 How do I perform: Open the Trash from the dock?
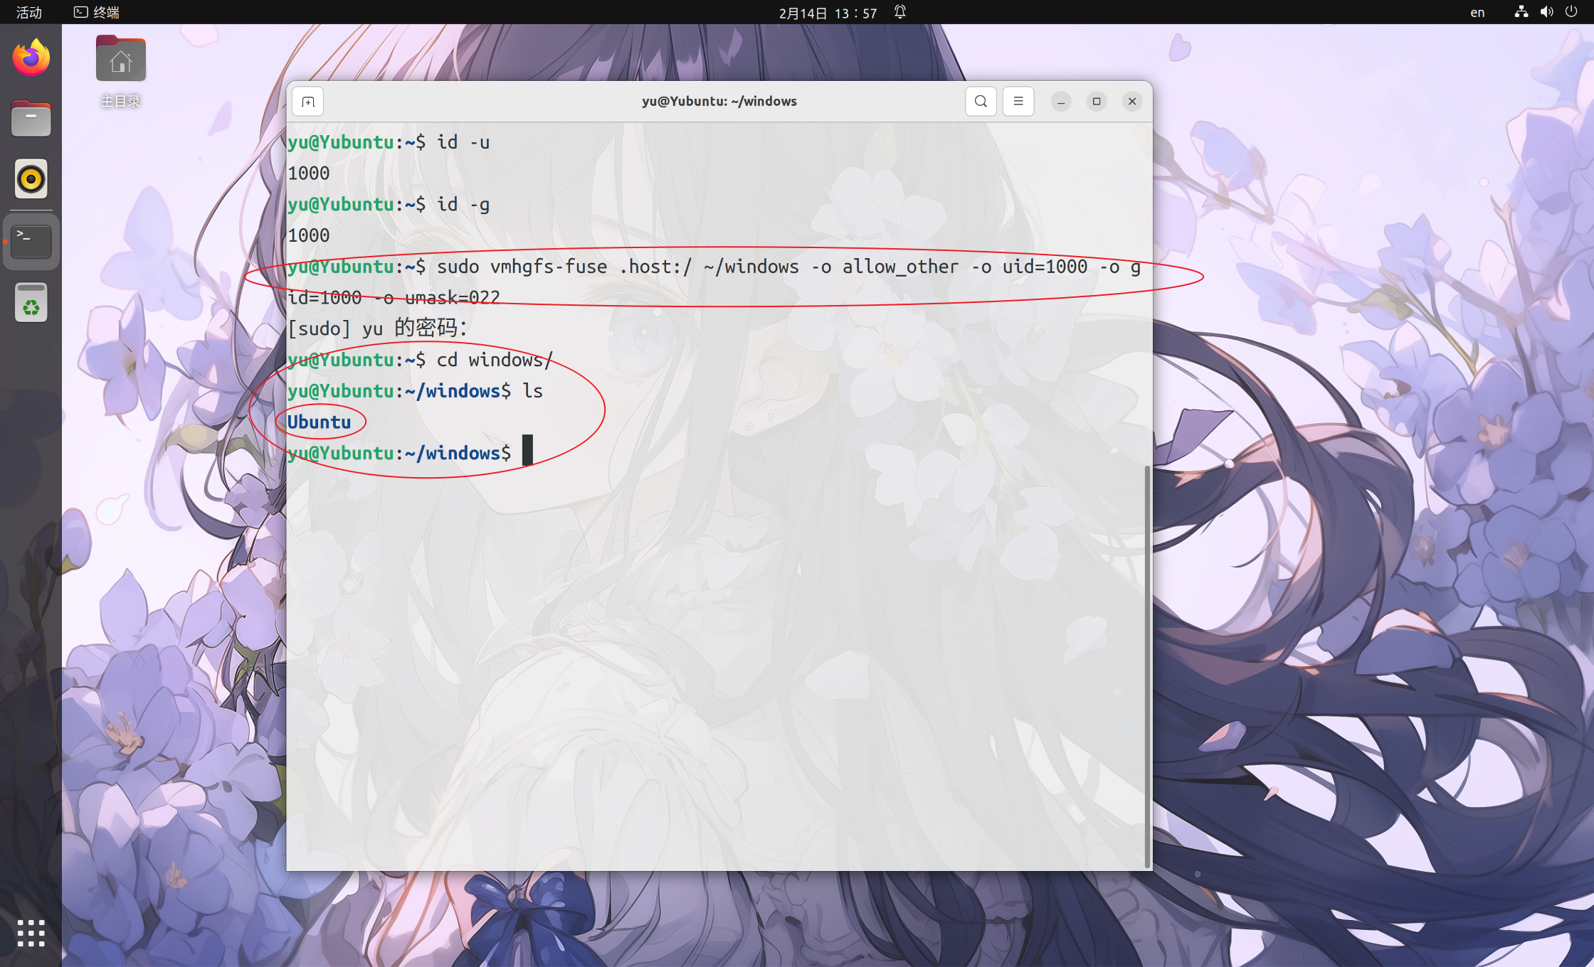point(31,303)
